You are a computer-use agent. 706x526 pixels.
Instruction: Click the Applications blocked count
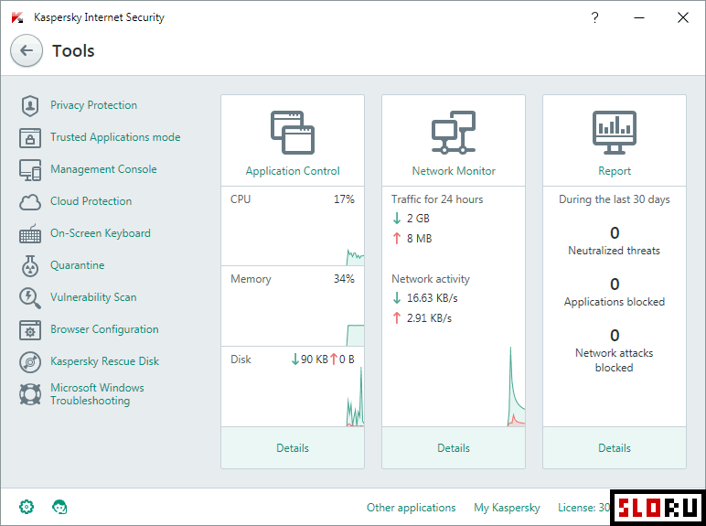[x=615, y=284]
